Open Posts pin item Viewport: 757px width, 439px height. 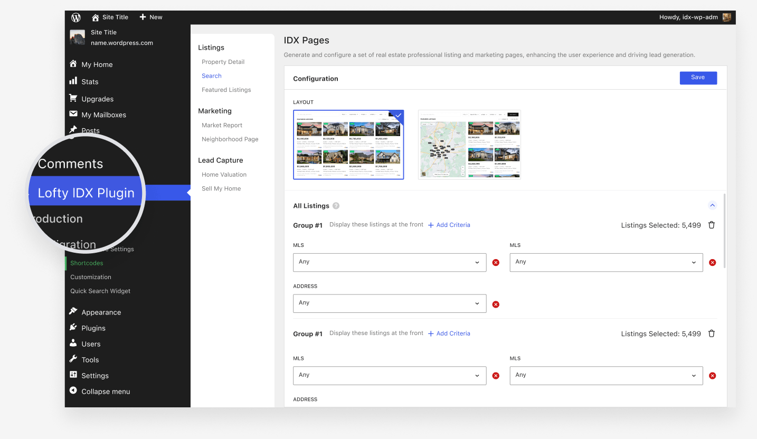point(84,130)
